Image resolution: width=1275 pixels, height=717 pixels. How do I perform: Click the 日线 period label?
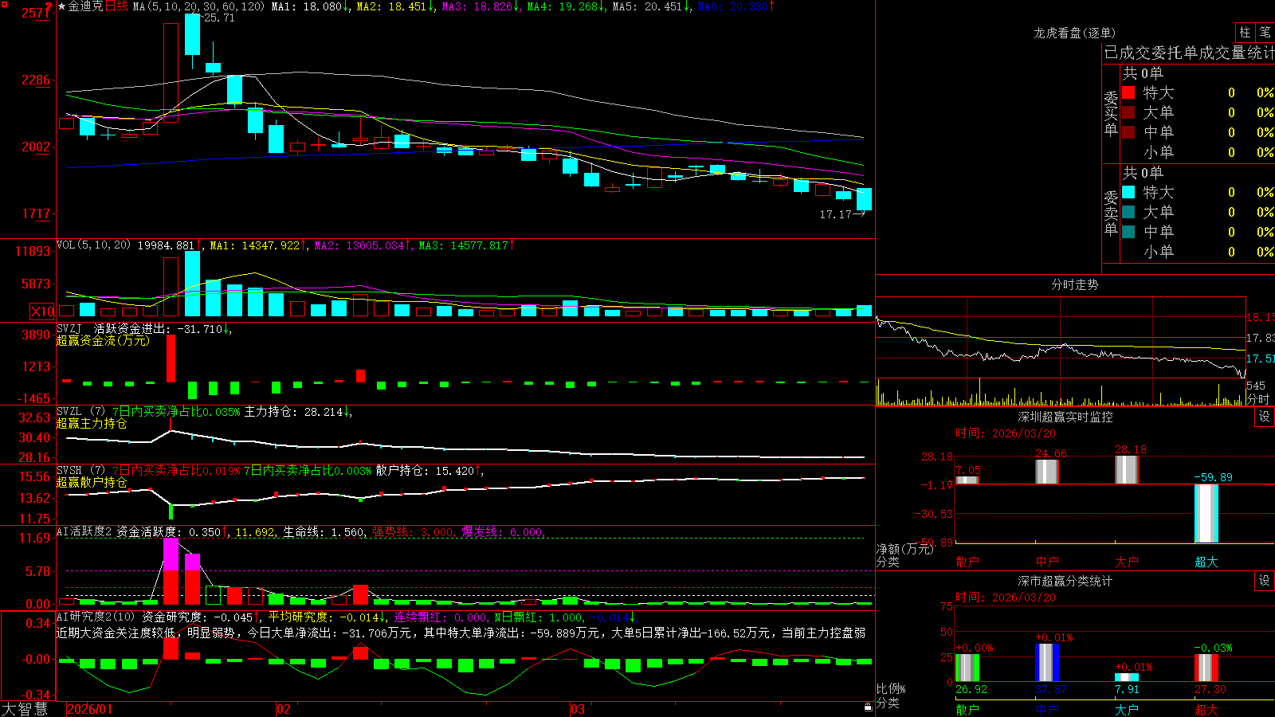tap(116, 6)
